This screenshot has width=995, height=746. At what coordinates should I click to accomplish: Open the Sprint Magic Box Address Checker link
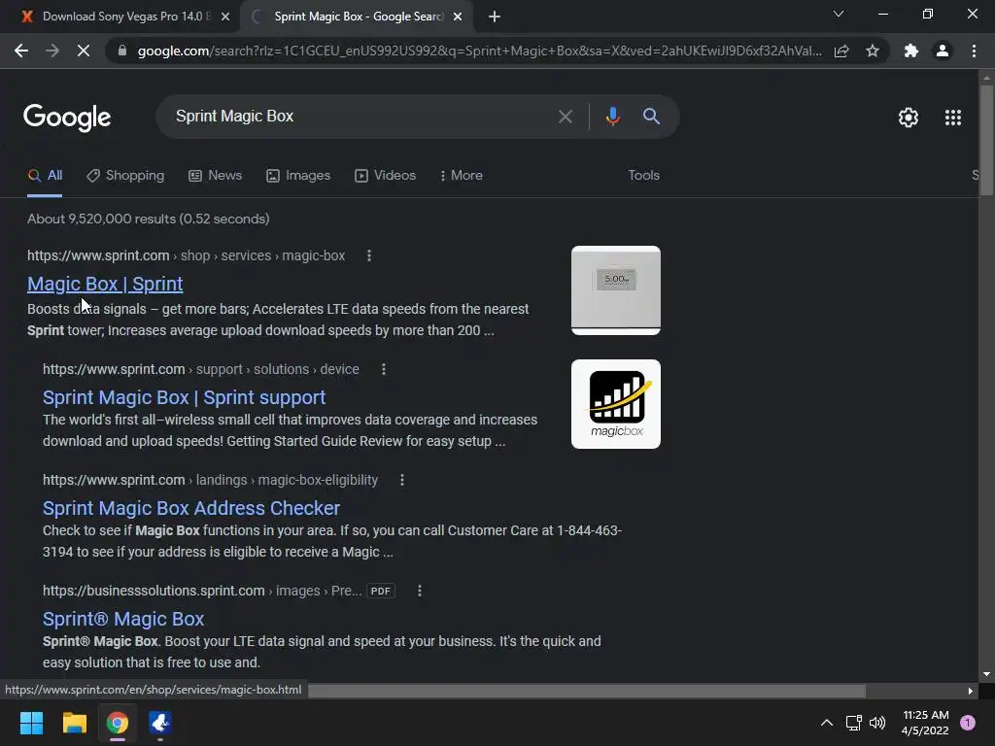pos(191,508)
